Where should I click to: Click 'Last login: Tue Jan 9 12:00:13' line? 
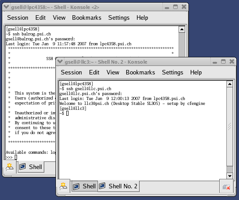pyautogui.click(x=122, y=99)
